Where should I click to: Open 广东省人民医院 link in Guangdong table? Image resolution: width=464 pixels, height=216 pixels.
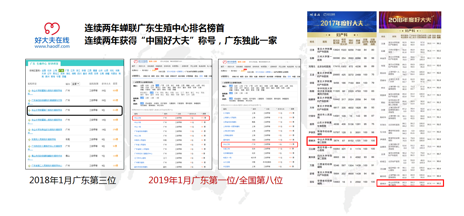[140, 144]
